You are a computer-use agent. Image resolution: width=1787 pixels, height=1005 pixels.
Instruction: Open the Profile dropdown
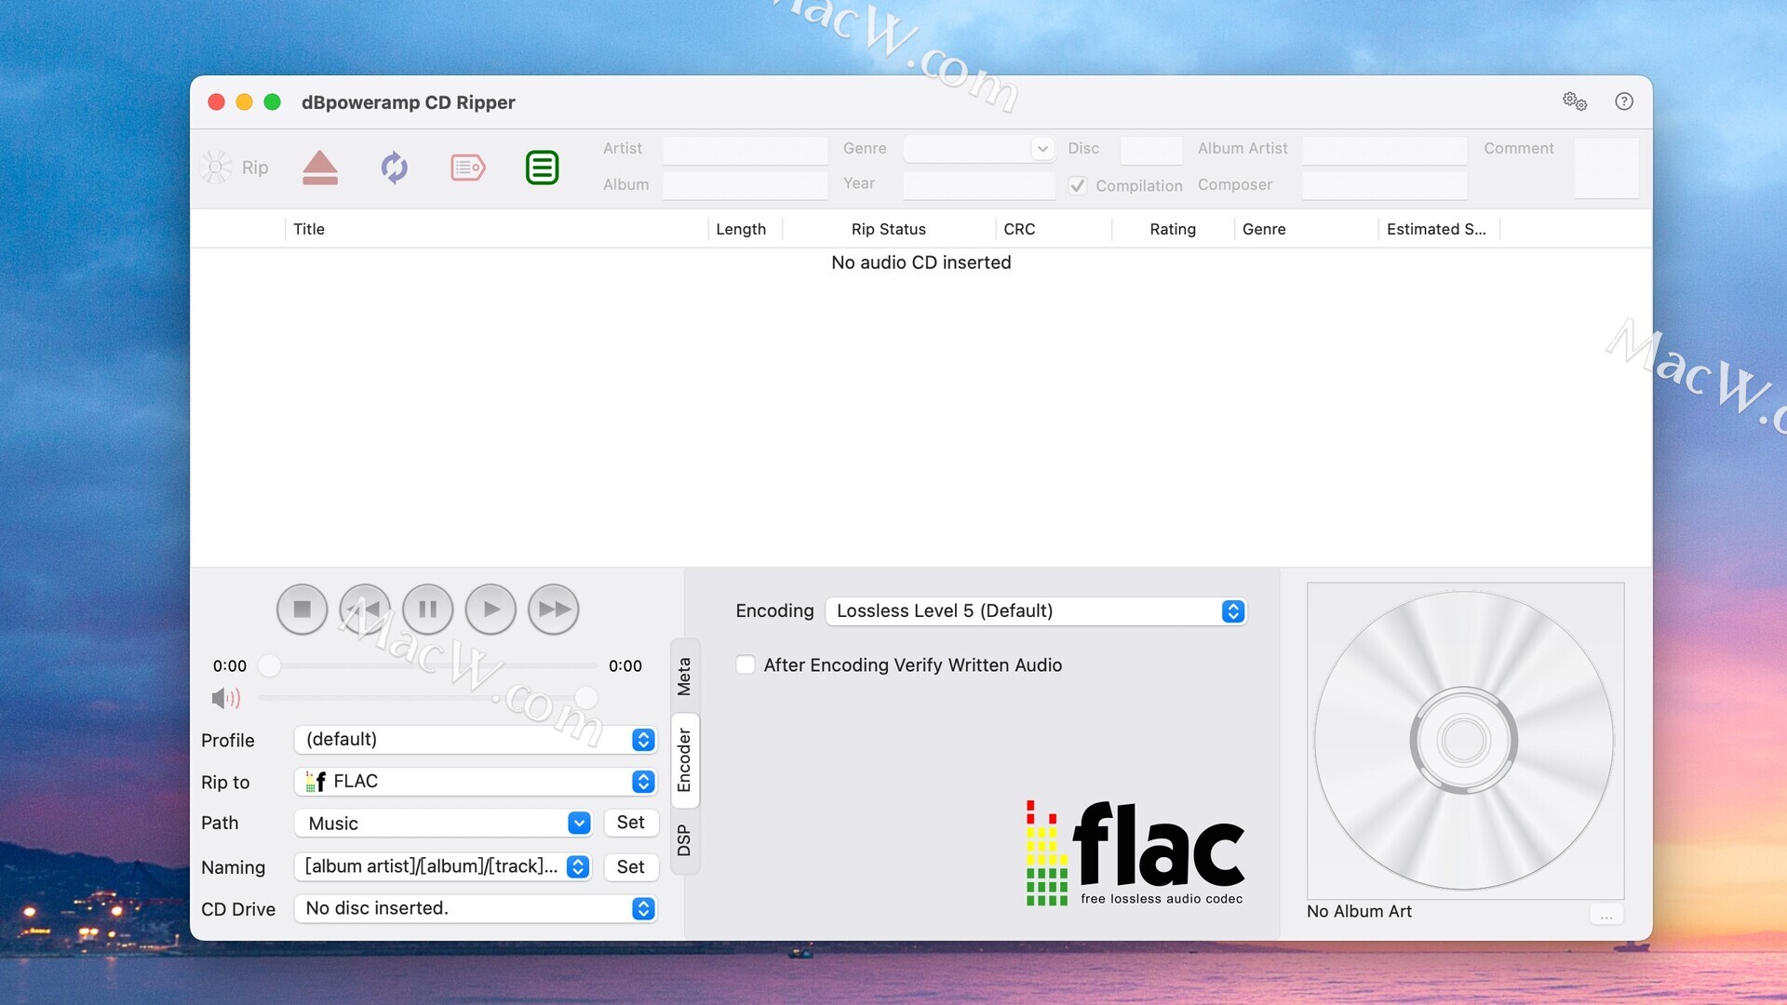(476, 740)
